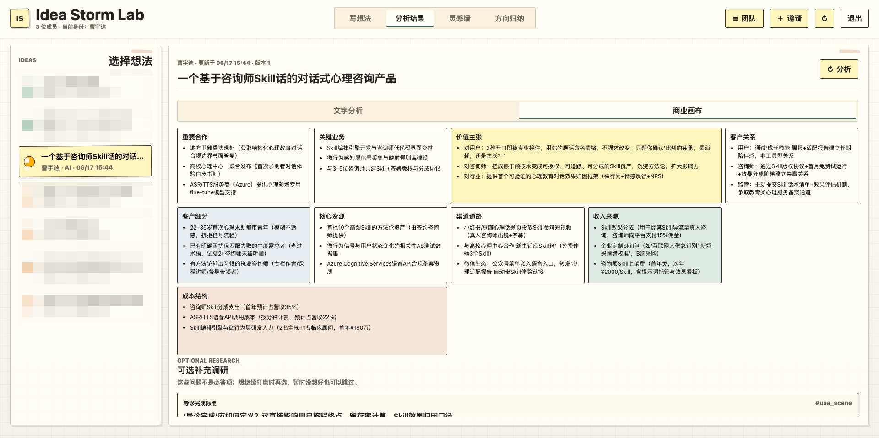Select the 商业画布 sub-tab
The image size is (879, 438).
tap(687, 111)
